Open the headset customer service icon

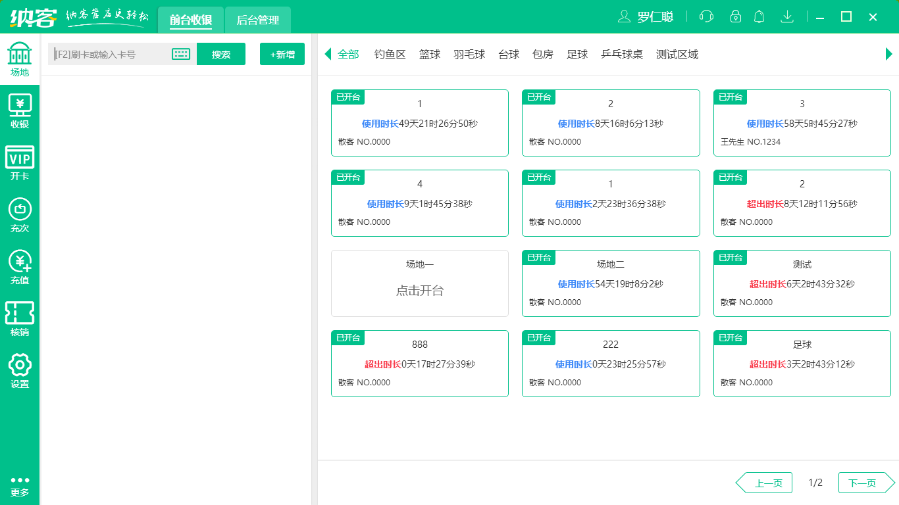click(706, 16)
